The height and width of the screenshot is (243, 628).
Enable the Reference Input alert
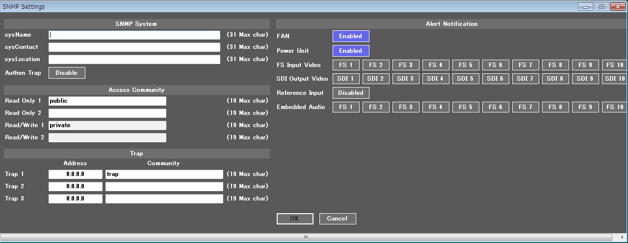point(351,93)
